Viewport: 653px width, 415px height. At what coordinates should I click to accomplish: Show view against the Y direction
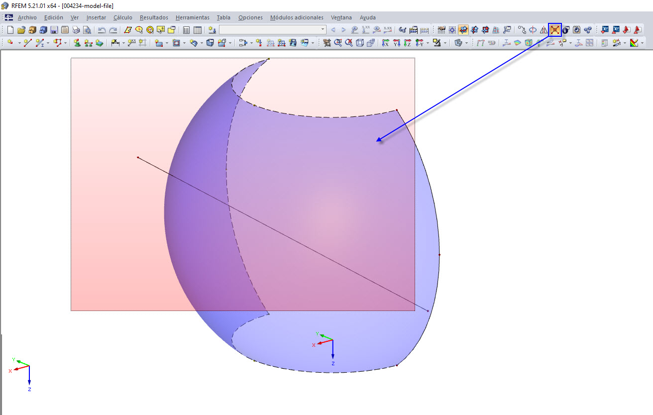tap(396, 43)
